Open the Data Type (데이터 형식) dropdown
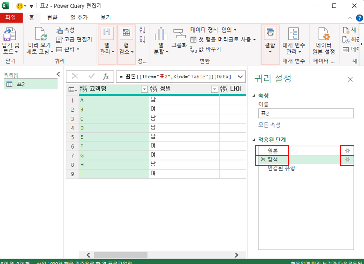Viewport: 364px width, 264px height. point(213,30)
